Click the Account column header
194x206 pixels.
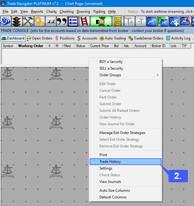point(142,46)
